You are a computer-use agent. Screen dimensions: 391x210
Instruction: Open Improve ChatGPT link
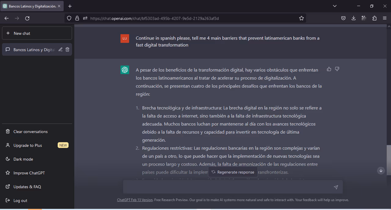[x=37, y=173]
